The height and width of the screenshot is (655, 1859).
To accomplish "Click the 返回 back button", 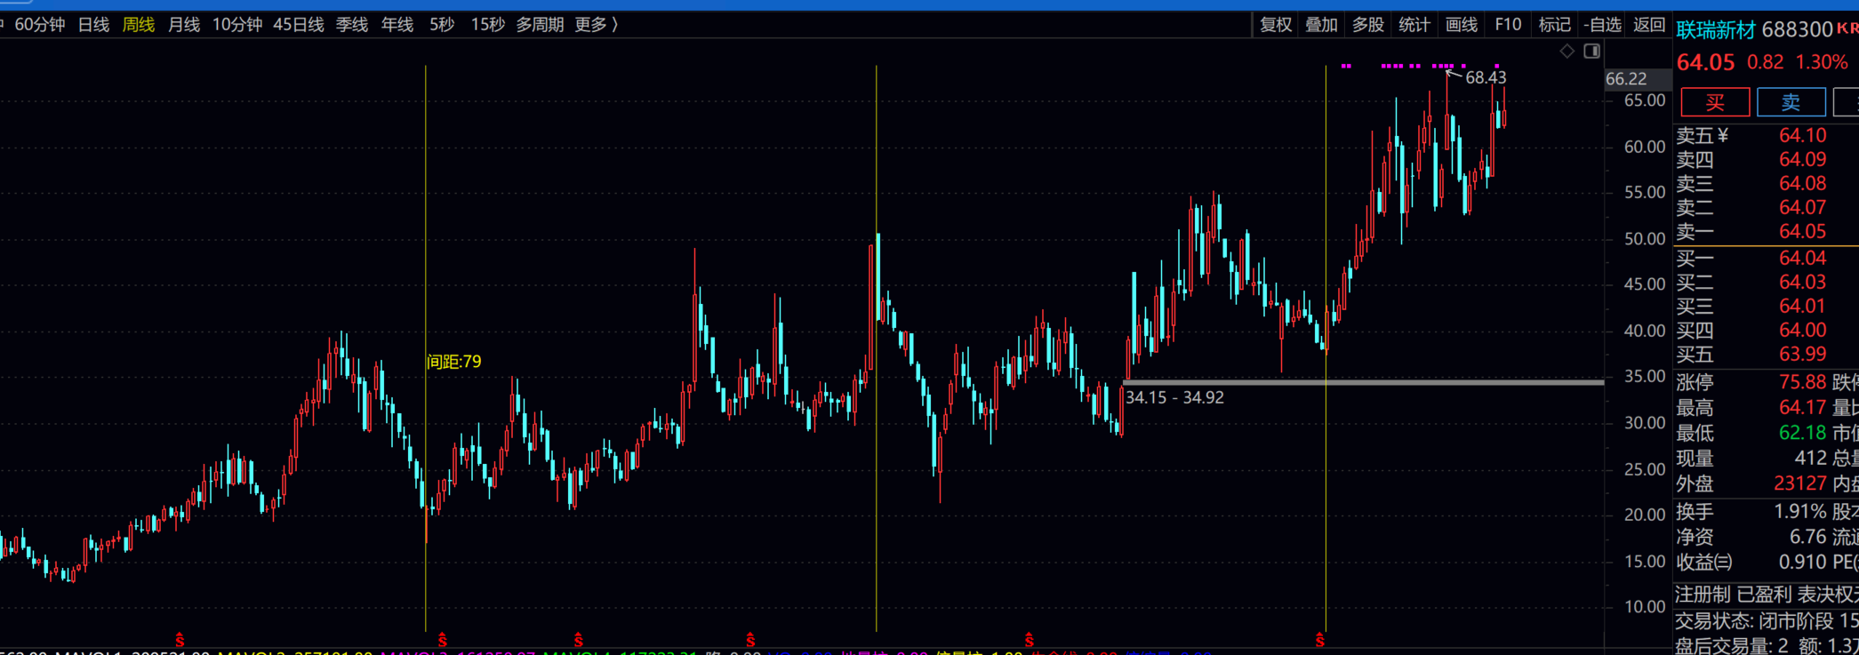I will (1649, 25).
